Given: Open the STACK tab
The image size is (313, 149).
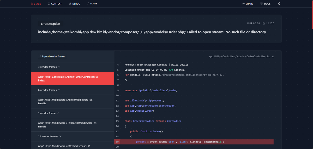Looking at the screenshot, I should pos(36,4).
